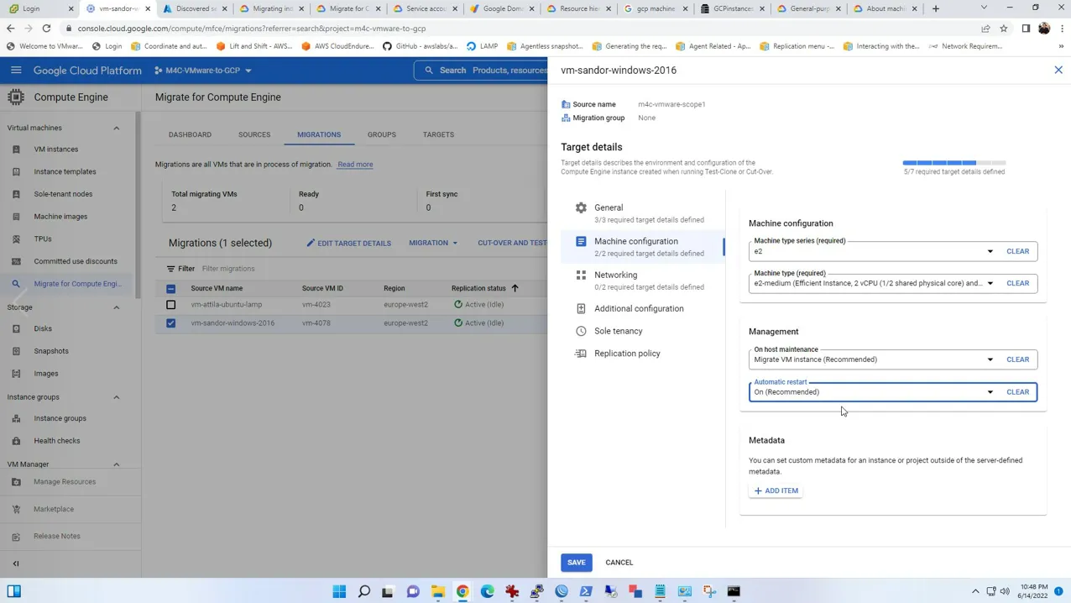Click the Images sidebar icon
Viewport: 1071px width, 603px height.
[16, 374]
